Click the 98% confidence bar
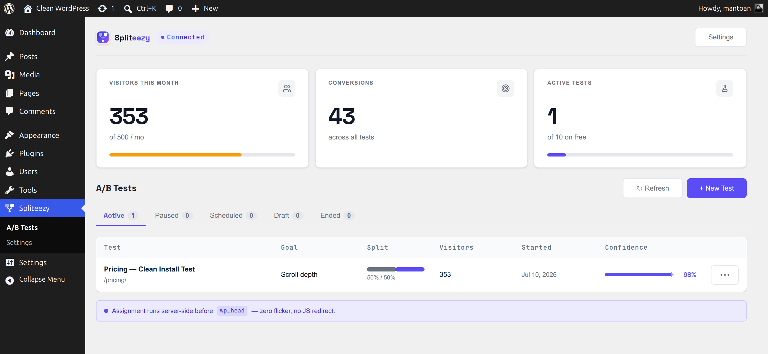This screenshot has width=768, height=354. coord(639,275)
